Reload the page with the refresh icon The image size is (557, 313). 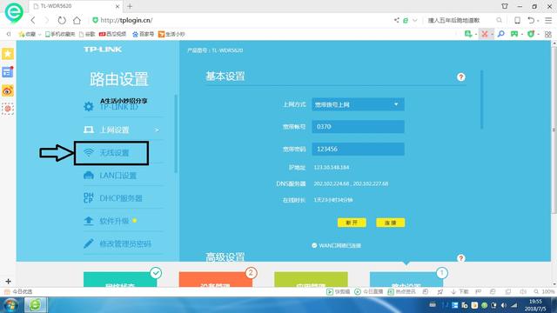(x=62, y=20)
